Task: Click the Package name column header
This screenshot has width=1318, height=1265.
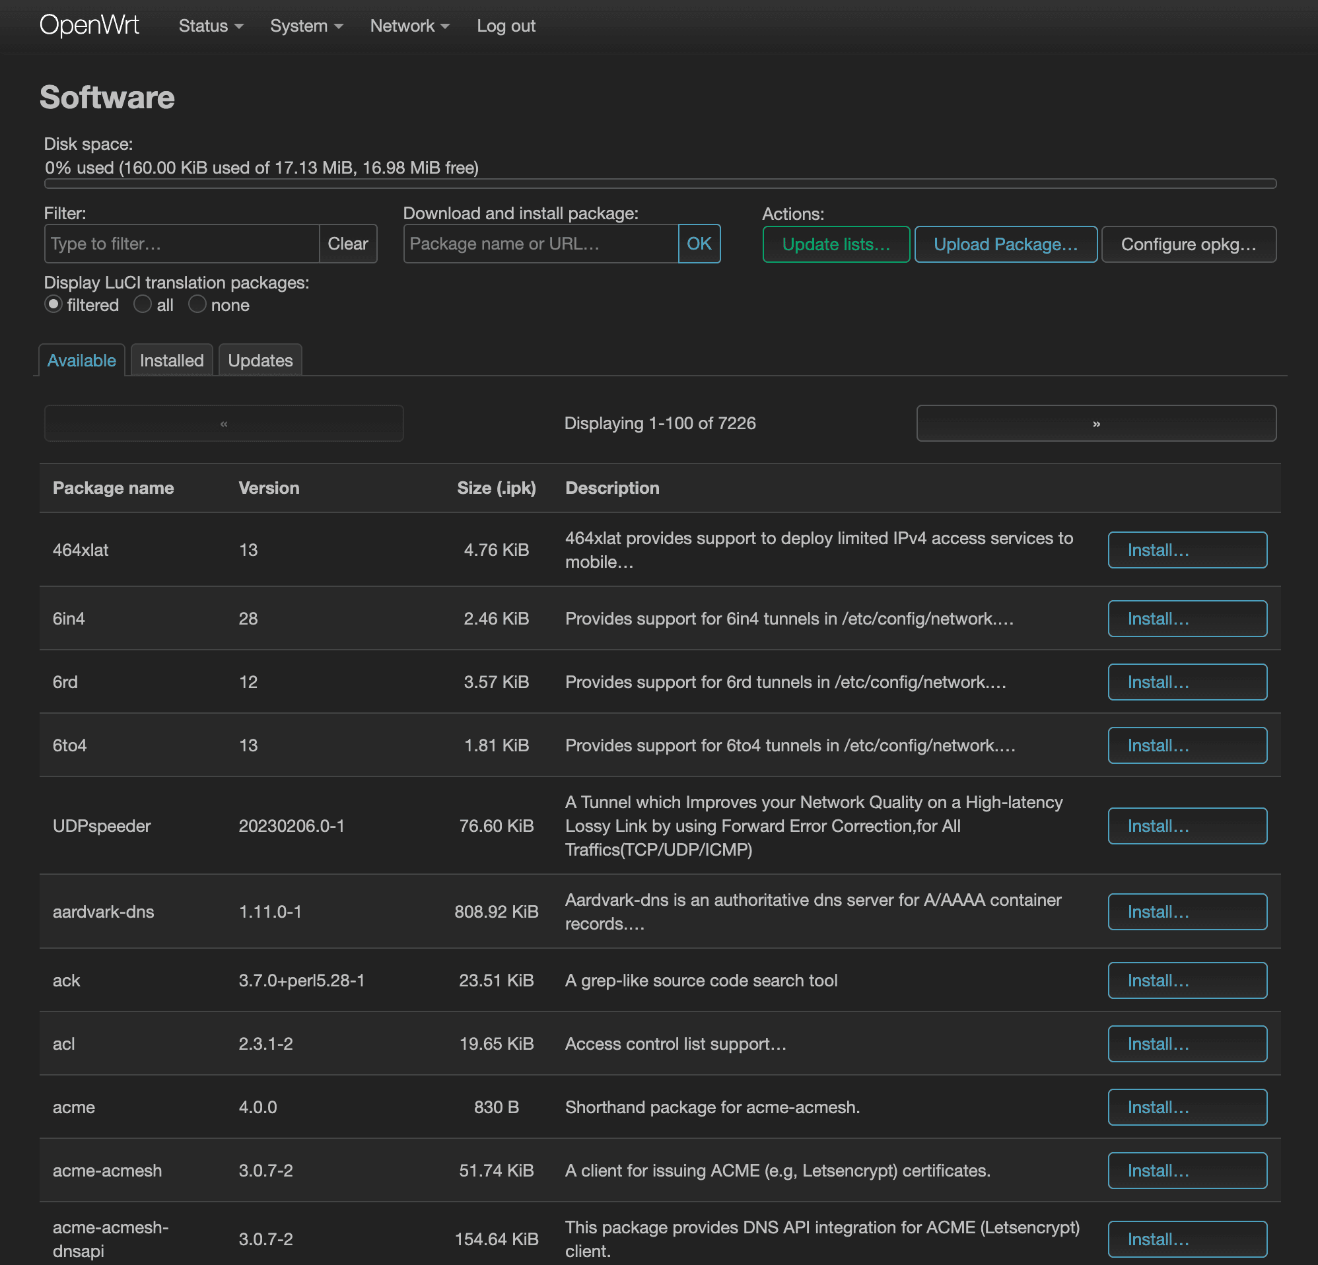Action: click(x=113, y=489)
